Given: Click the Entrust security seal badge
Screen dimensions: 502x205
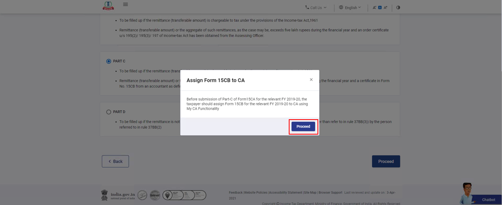Looking at the screenshot, I should point(155,195).
